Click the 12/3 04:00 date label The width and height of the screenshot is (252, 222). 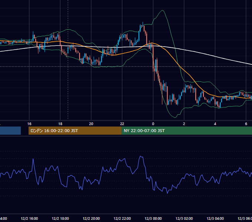tap(215, 218)
